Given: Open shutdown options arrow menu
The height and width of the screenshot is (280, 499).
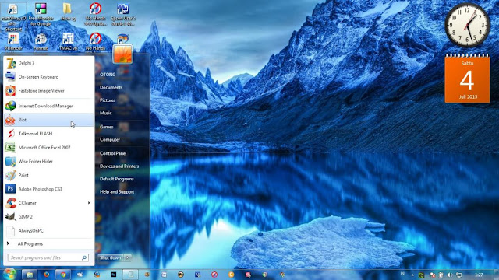Looking at the screenshot, I should pos(128,257).
